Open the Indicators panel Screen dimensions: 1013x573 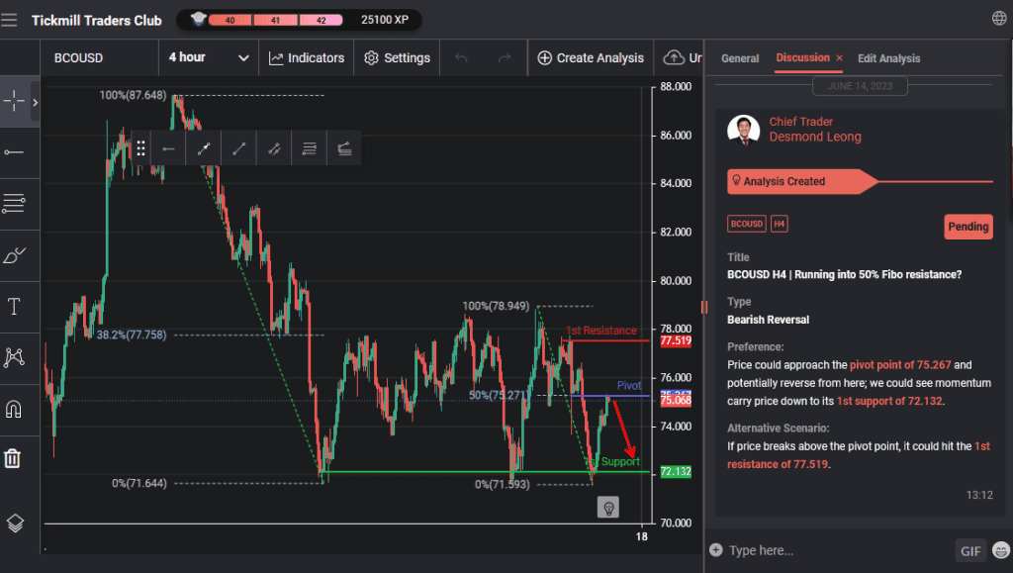coord(306,57)
